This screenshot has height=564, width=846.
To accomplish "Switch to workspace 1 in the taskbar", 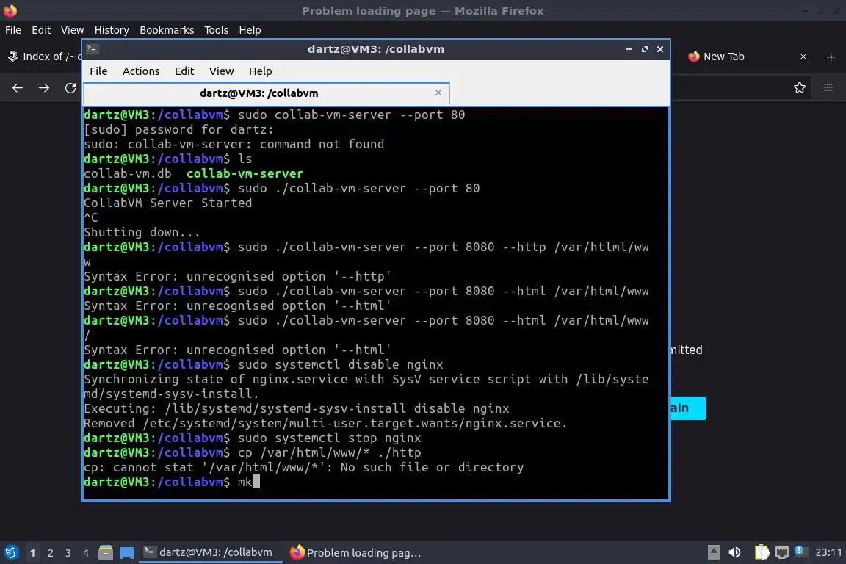I will [33, 553].
